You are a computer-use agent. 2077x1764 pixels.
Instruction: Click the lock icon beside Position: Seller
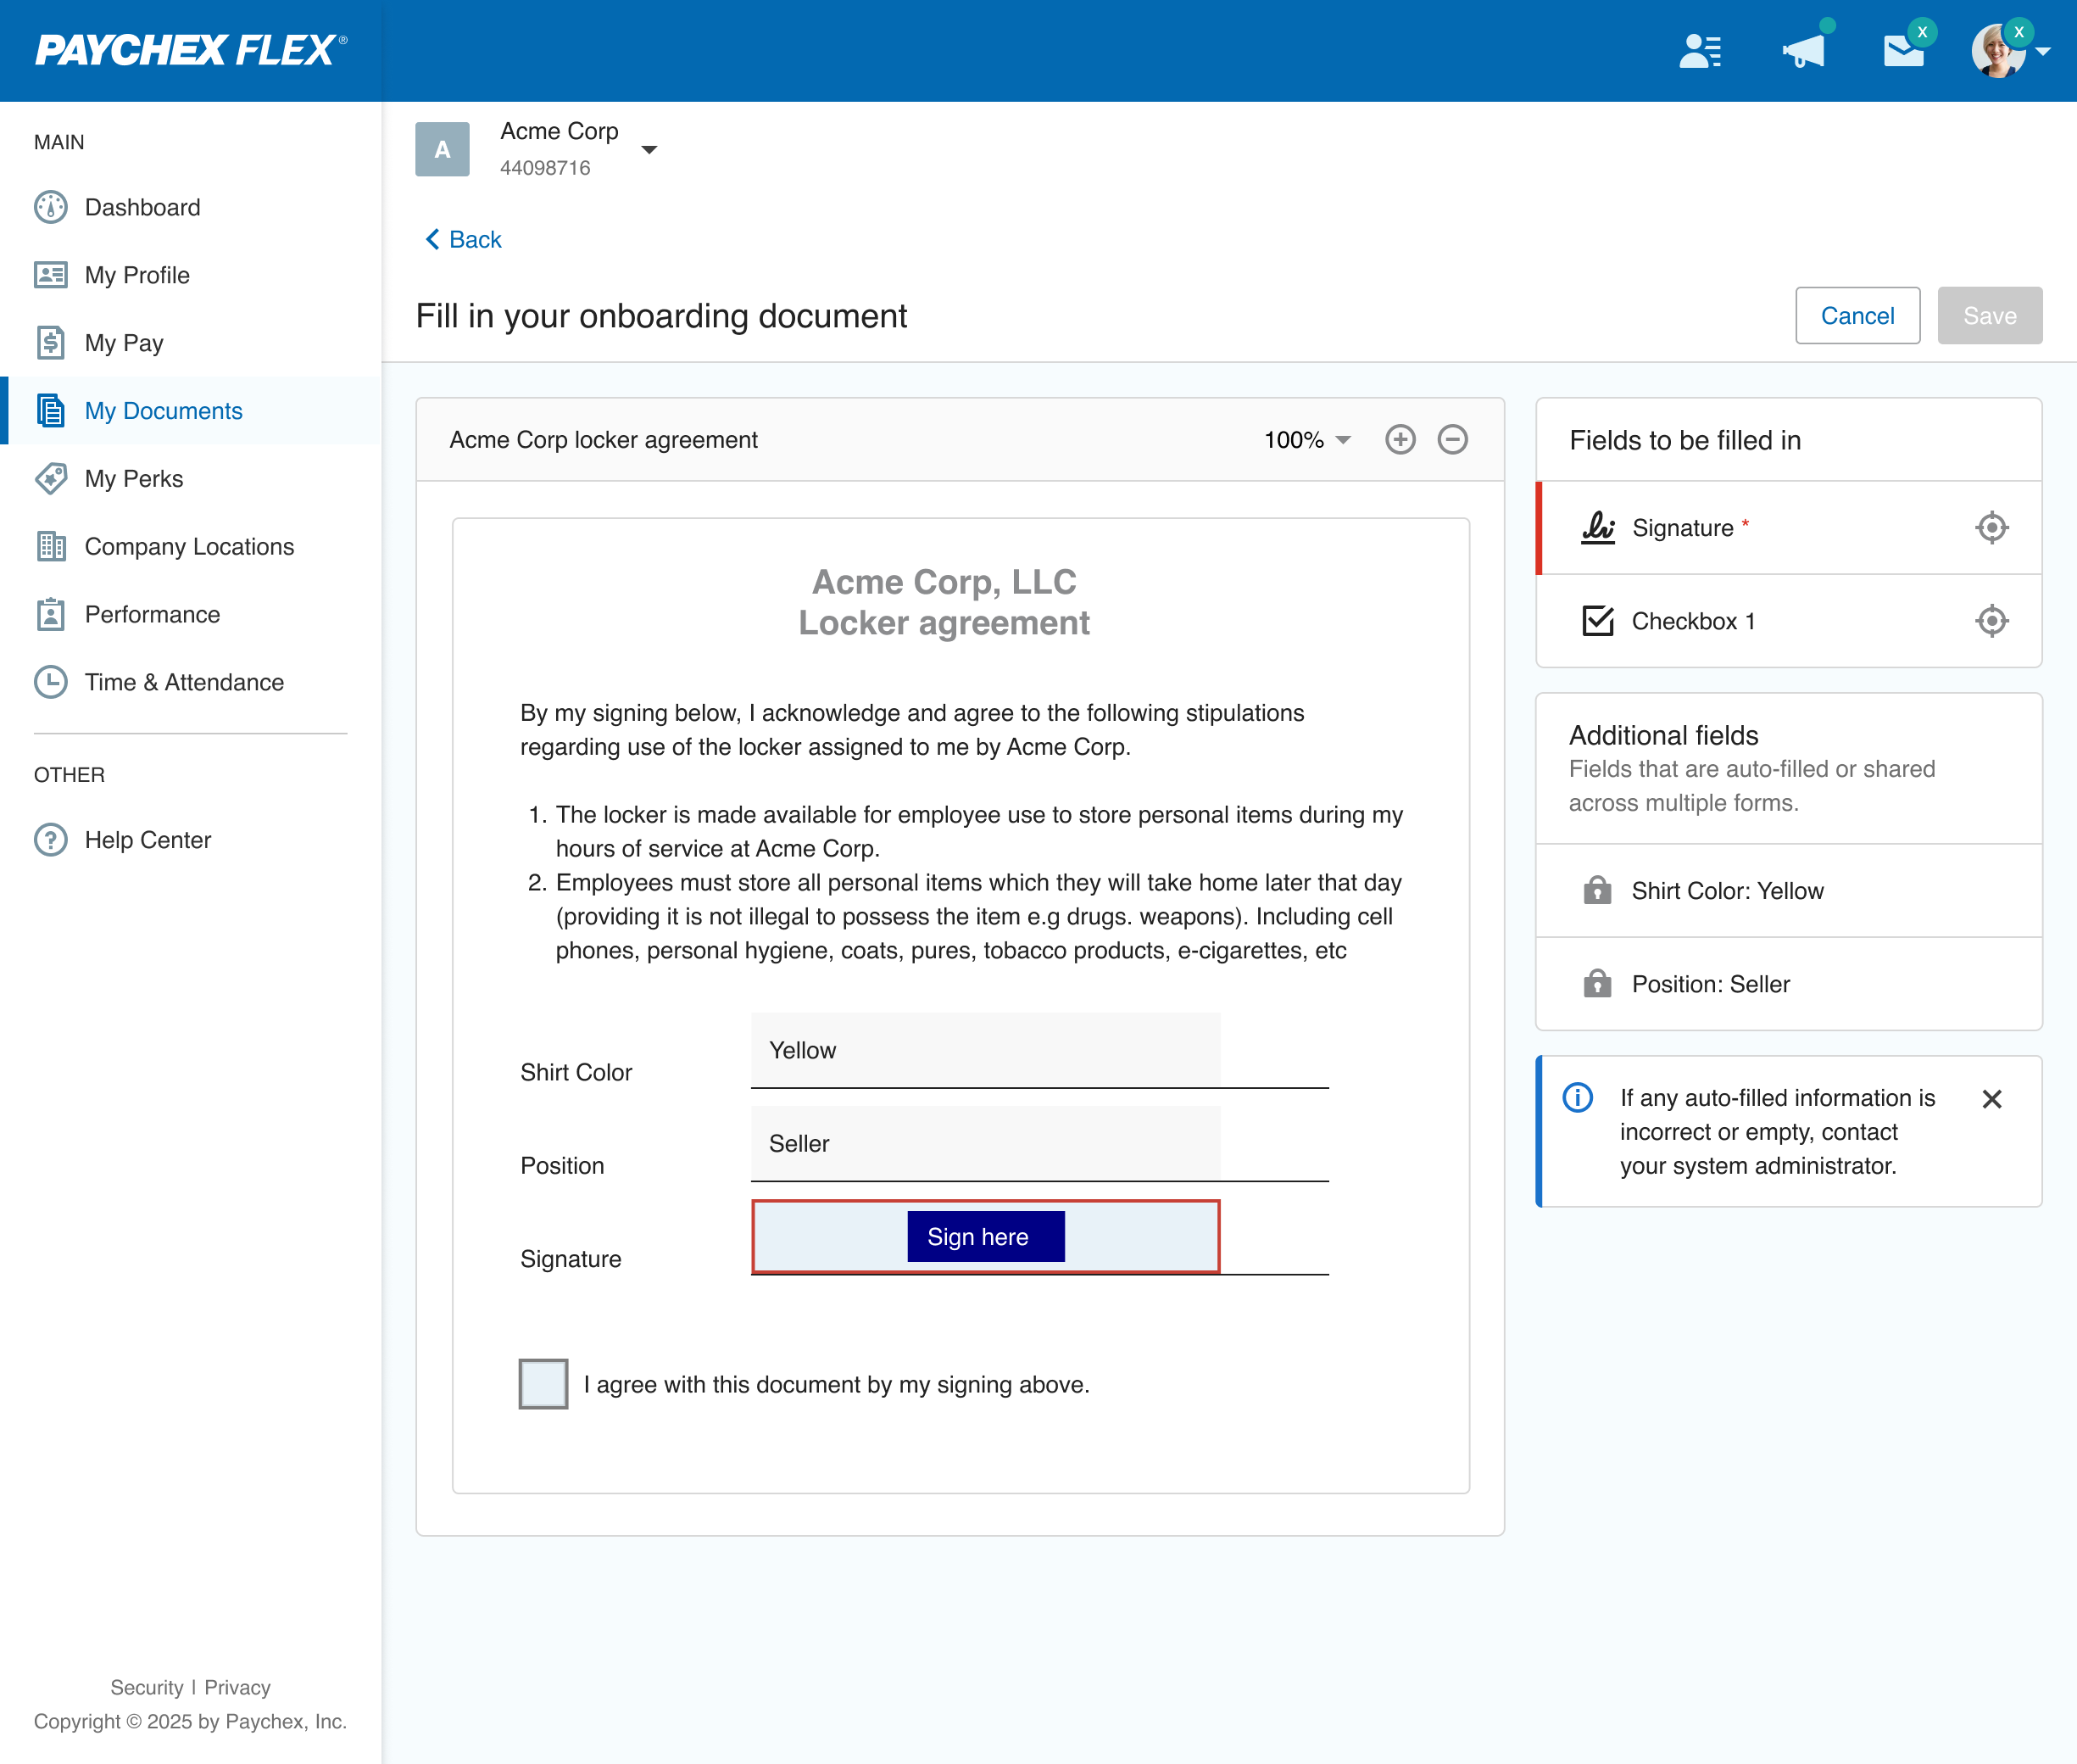pos(1597,983)
